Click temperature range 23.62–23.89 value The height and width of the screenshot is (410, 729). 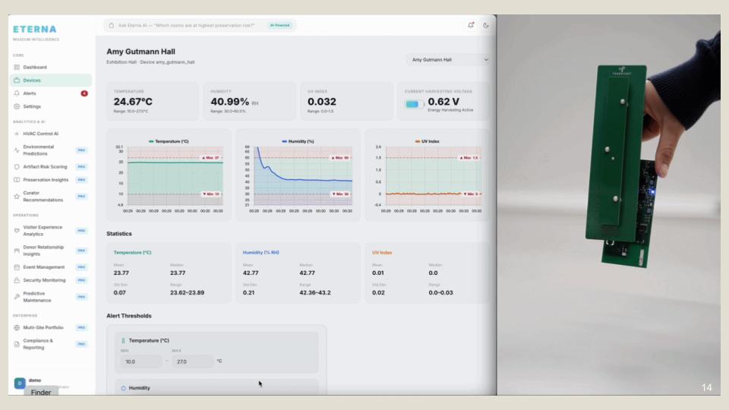coord(187,293)
